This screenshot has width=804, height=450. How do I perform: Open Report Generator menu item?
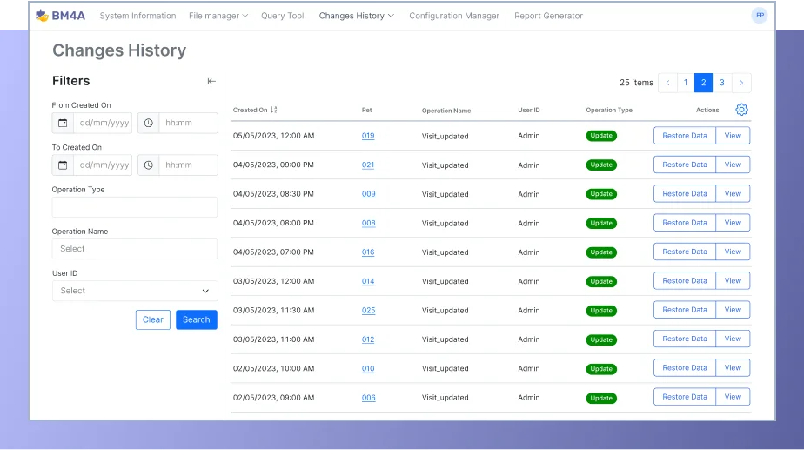pos(549,16)
